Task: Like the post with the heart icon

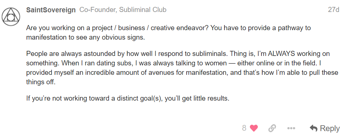Action: [x=254, y=128]
